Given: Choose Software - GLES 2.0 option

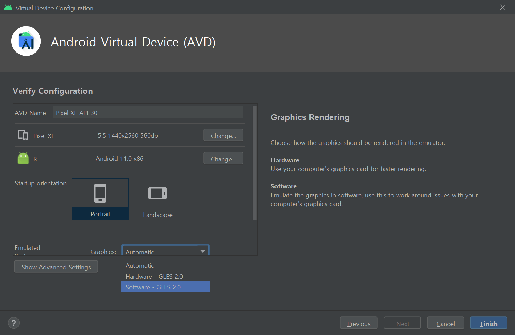Looking at the screenshot, I should (165, 287).
